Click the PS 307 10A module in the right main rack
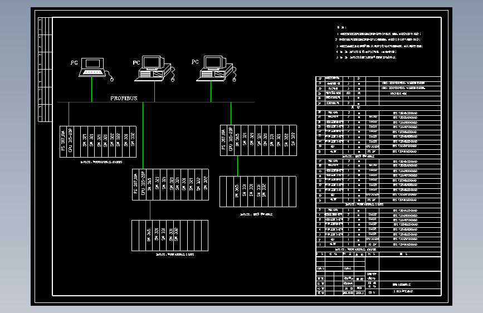 point(223,140)
